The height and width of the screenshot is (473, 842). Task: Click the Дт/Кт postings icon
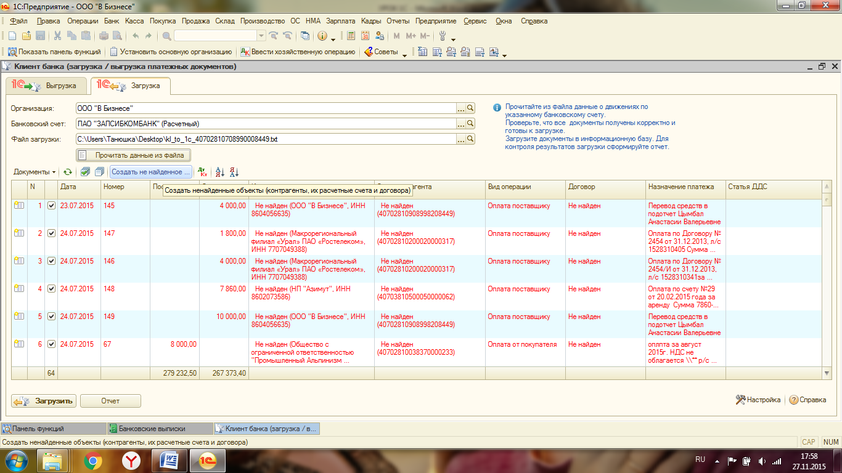[203, 172]
